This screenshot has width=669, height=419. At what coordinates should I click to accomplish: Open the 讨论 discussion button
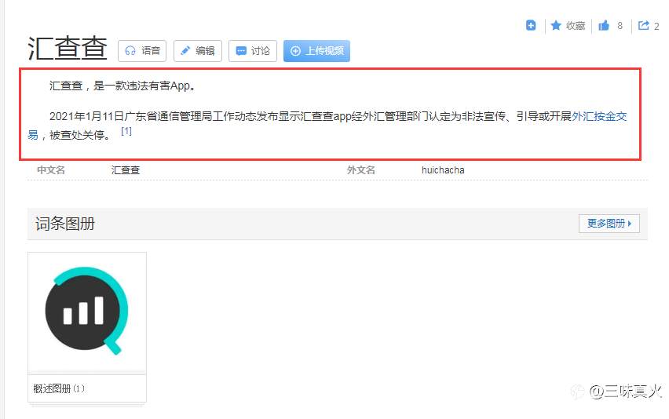pyautogui.click(x=253, y=51)
